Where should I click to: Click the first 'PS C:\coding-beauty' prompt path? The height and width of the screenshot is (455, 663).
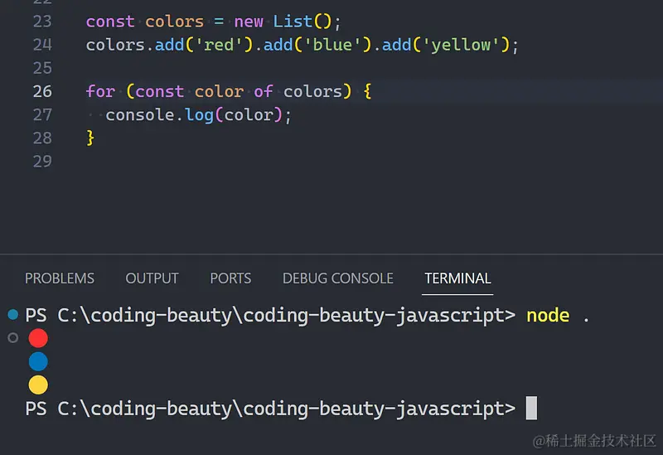point(271,316)
